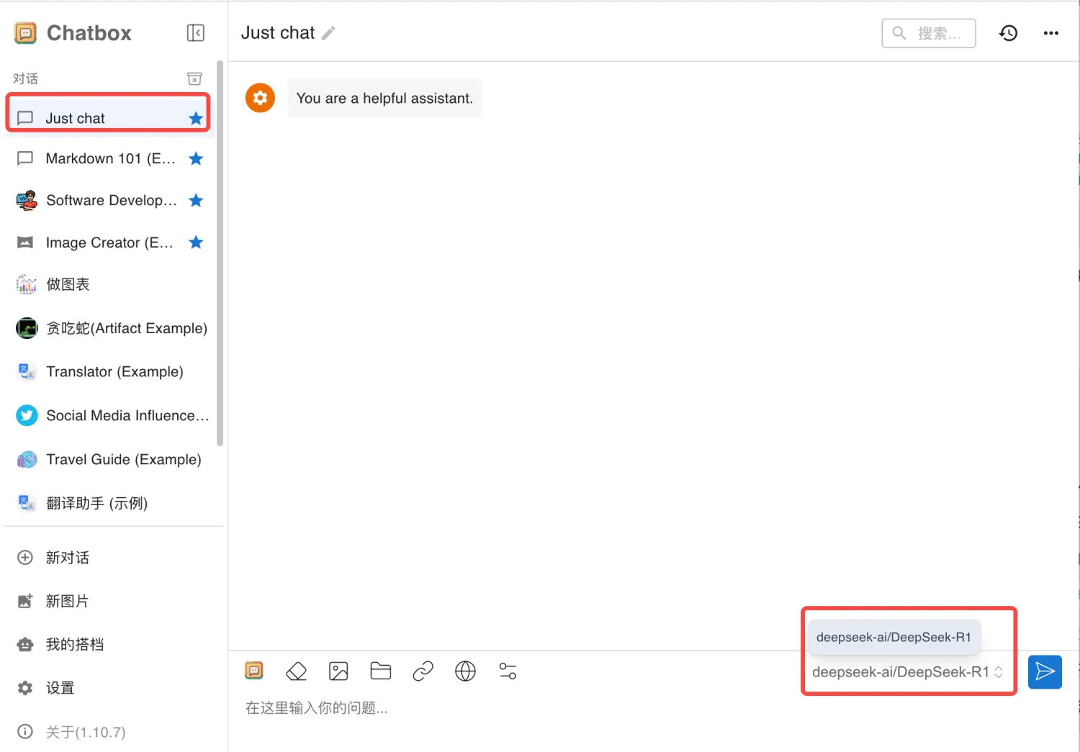The height and width of the screenshot is (752, 1080).
Task: Toggle web browsing globe icon
Action: [x=465, y=671]
